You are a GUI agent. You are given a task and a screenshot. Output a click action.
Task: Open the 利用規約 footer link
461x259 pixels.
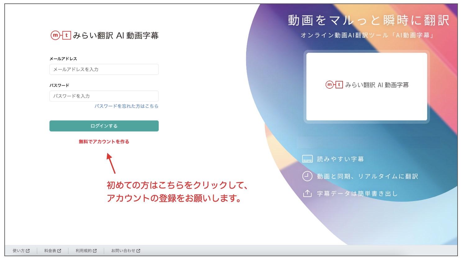pyautogui.click(x=86, y=251)
